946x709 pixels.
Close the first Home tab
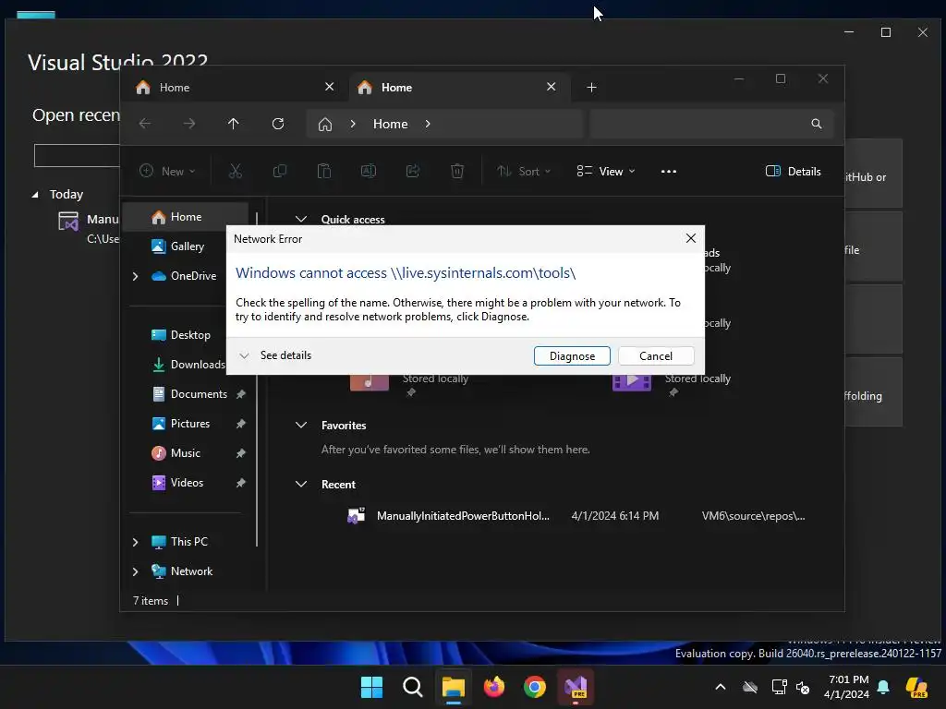pos(330,87)
